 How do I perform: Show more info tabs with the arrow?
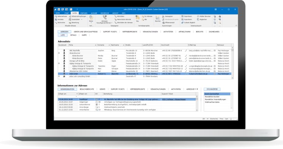(197, 89)
